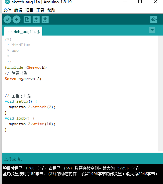Open a sketch with the up-arrow icon
This screenshot has height=184, width=163.
36,20
